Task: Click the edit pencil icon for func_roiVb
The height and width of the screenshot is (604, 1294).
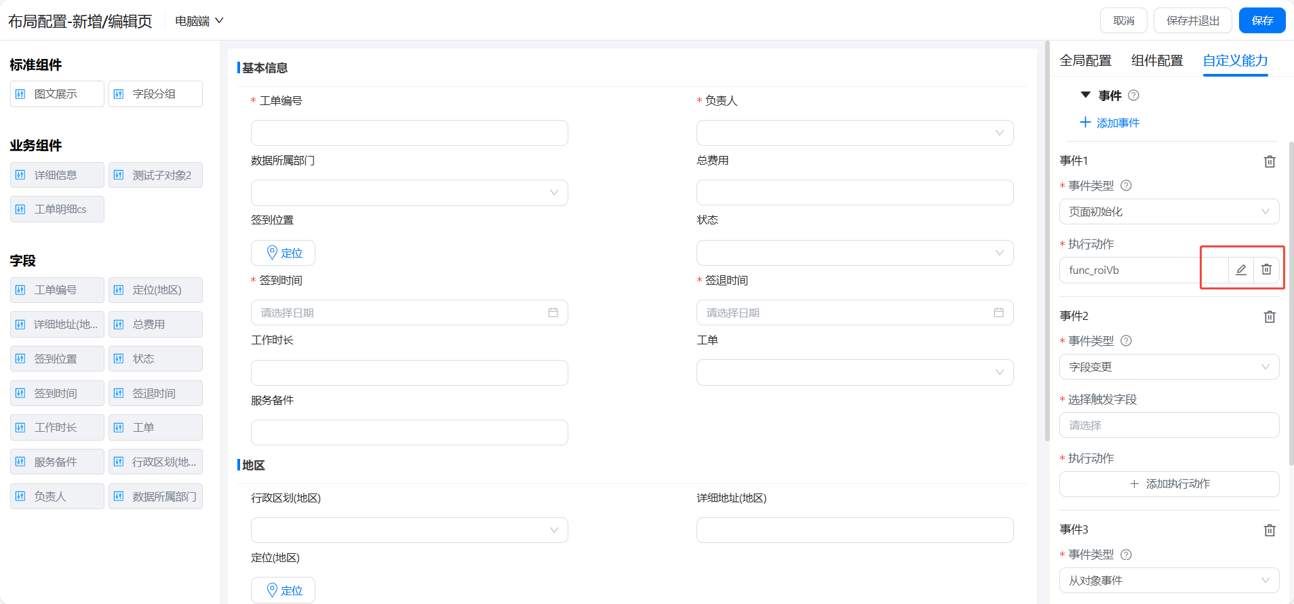Action: coord(1240,270)
